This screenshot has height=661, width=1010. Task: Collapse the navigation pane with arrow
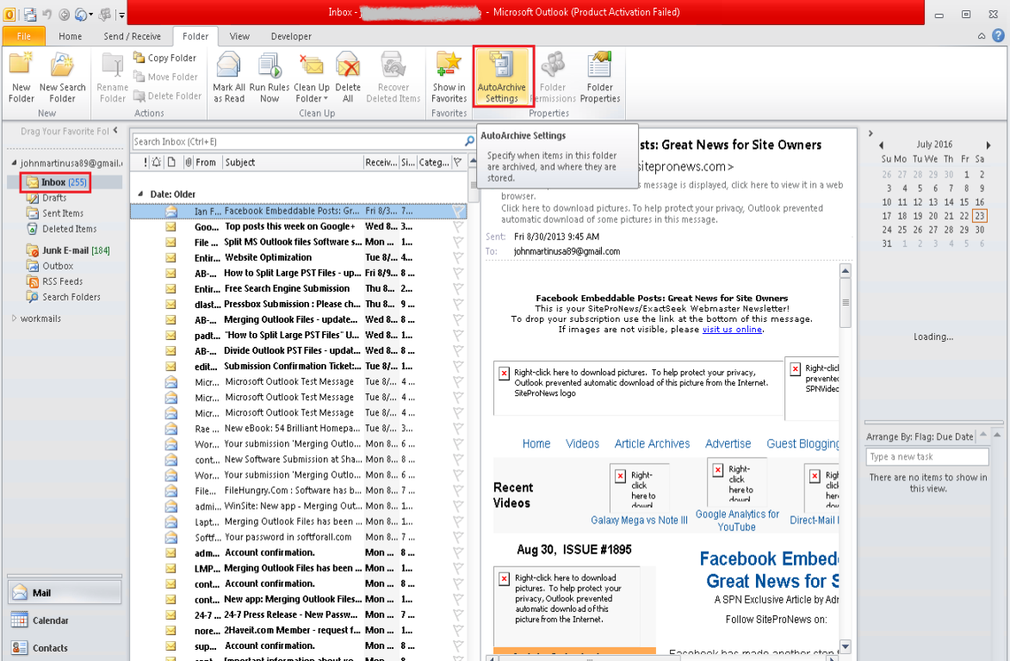tap(115, 130)
